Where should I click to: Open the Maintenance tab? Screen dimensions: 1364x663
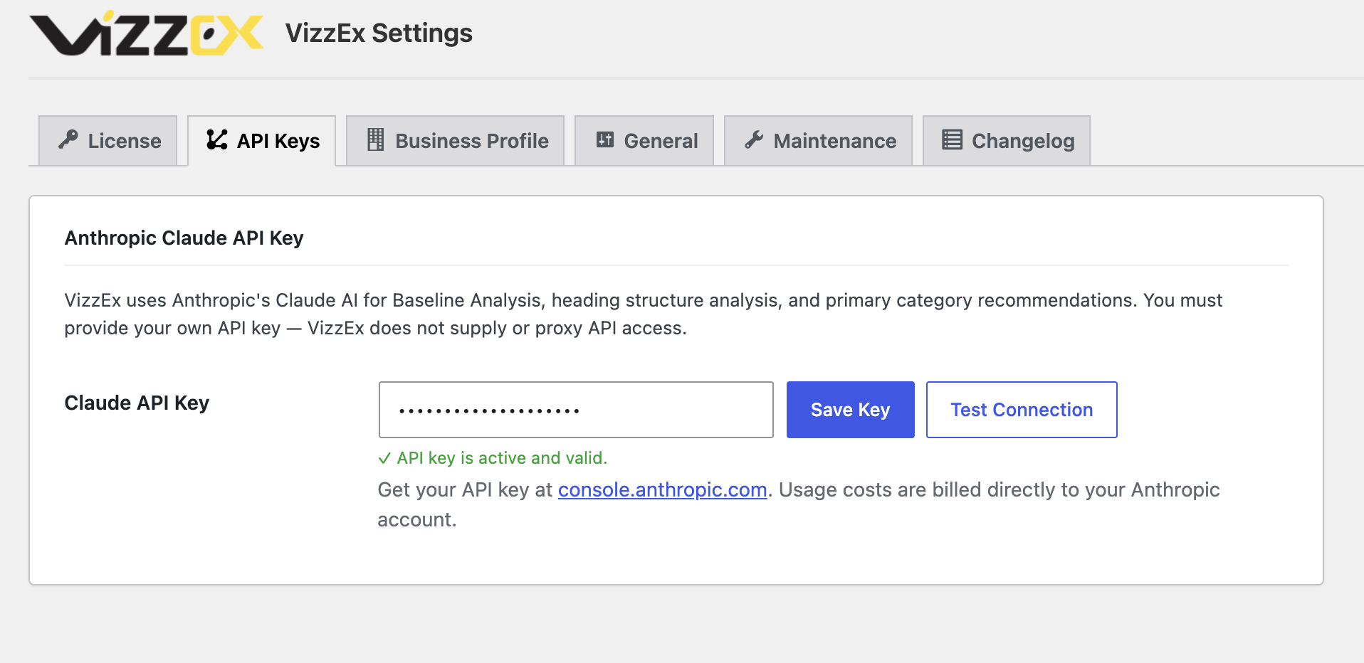point(819,141)
